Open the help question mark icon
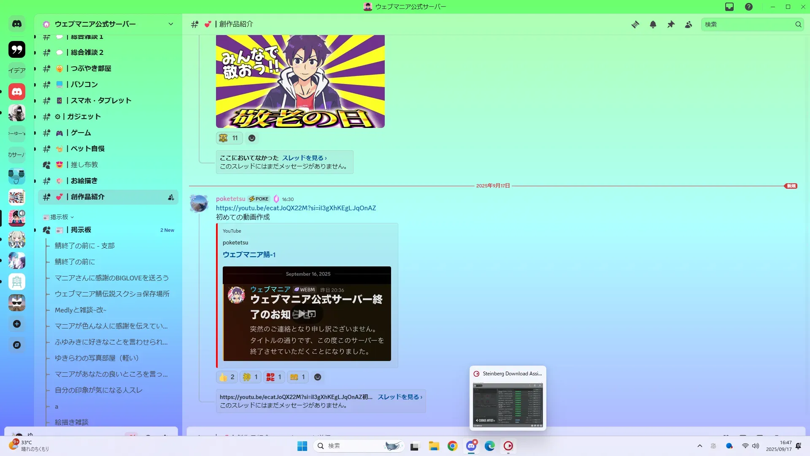Image resolution: width=810 pixels, height=456 pixels. 748,7
